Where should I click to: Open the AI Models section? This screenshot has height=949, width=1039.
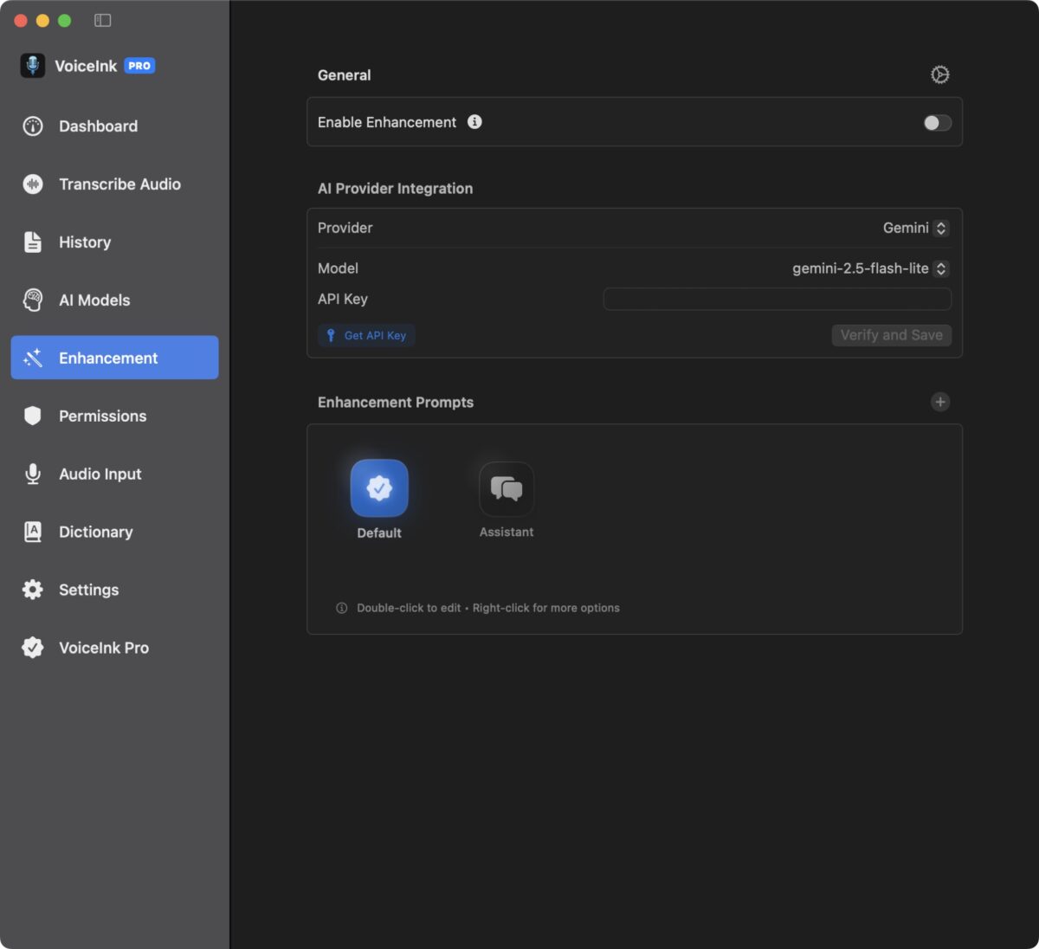(114, 300)
